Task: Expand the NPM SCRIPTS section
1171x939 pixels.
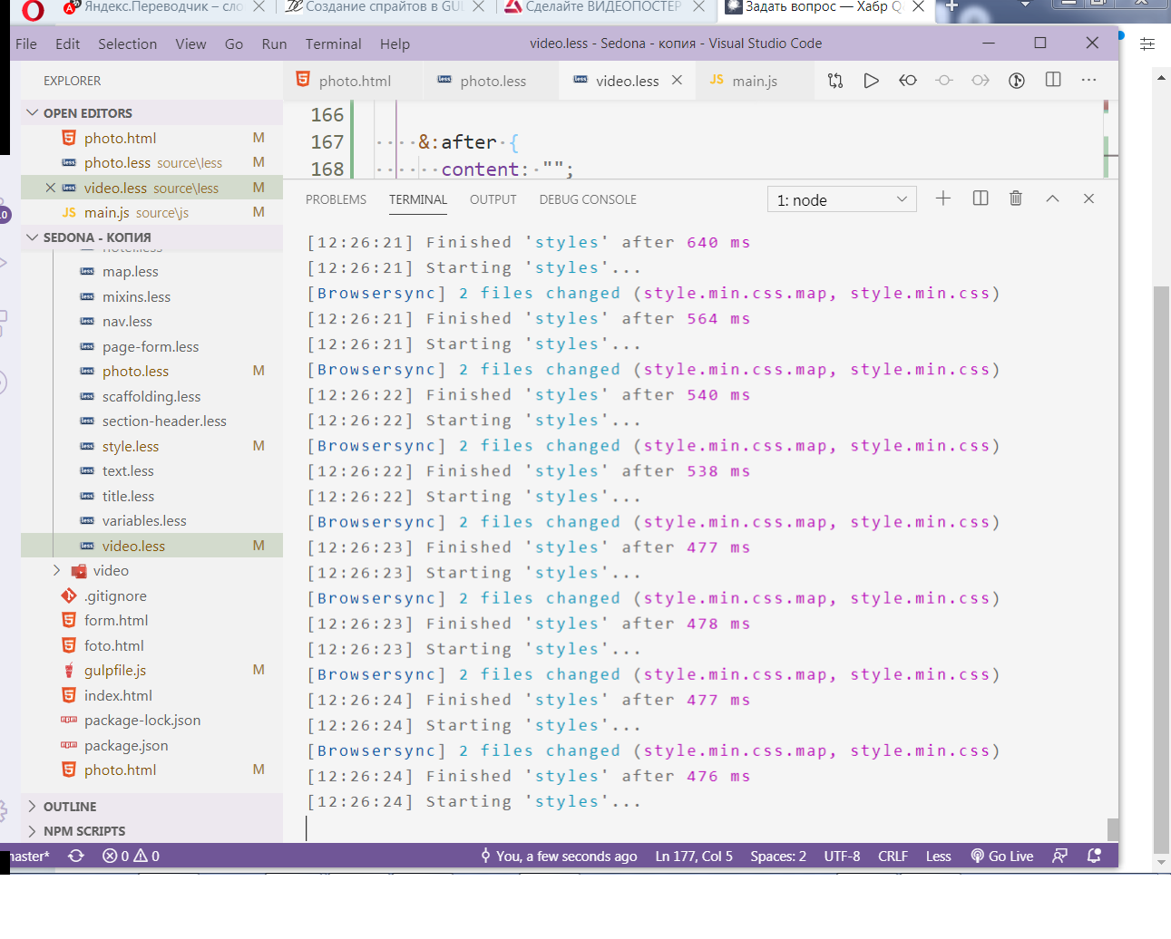Action: (151, 830)
